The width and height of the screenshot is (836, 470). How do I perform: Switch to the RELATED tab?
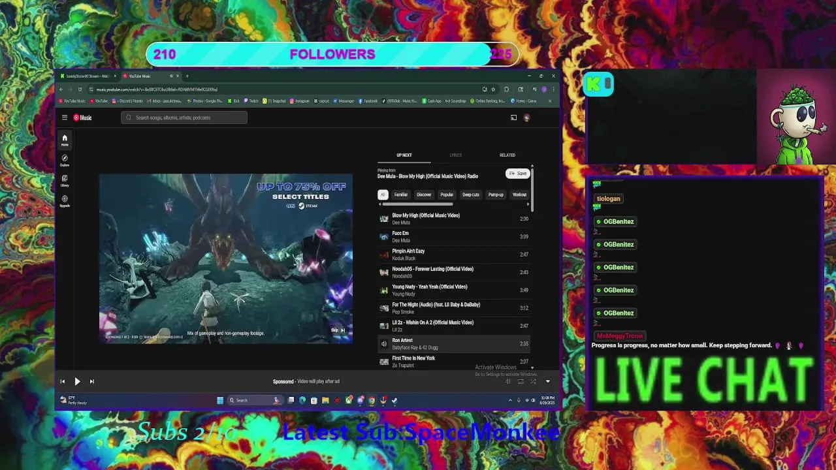click(x=507, y=155)
